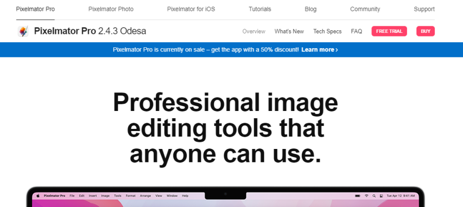
Task: Select the Overview sub-navigation link
Action: pos(254,31)
